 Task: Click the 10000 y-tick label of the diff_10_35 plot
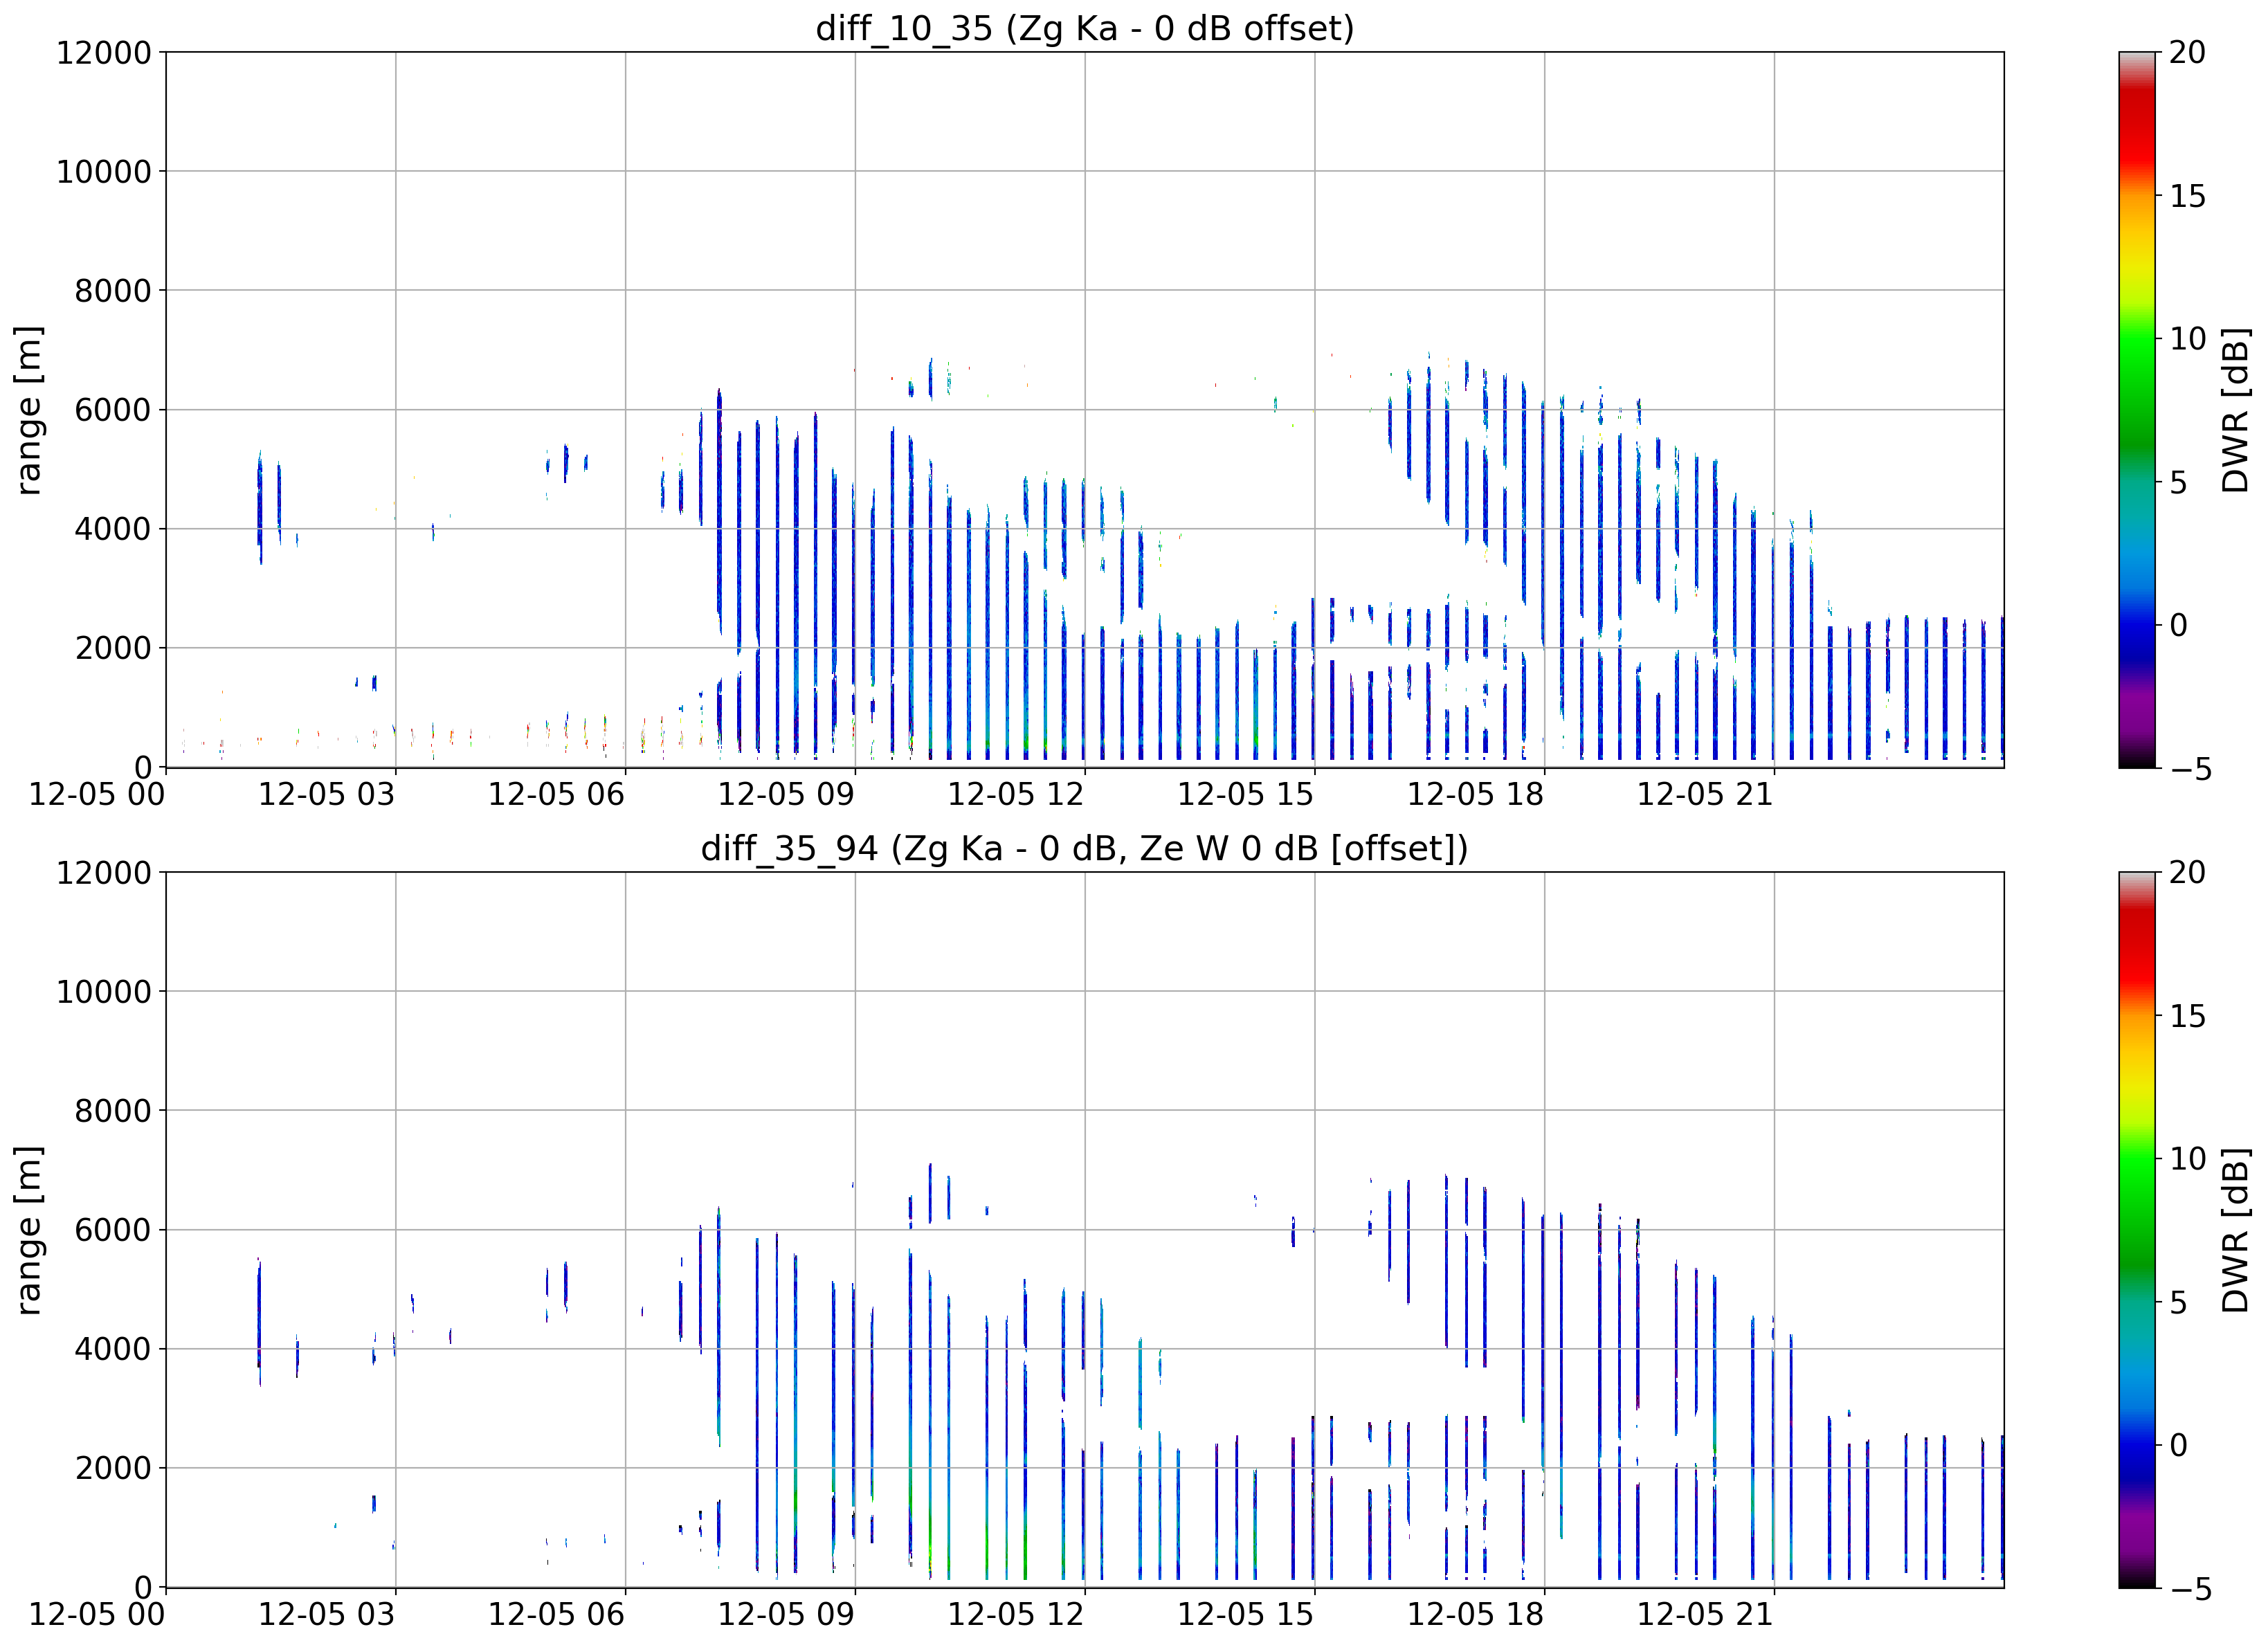click(104, 171)
